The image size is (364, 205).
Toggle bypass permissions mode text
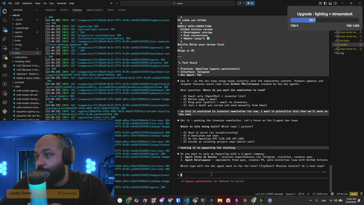[213, 181]
